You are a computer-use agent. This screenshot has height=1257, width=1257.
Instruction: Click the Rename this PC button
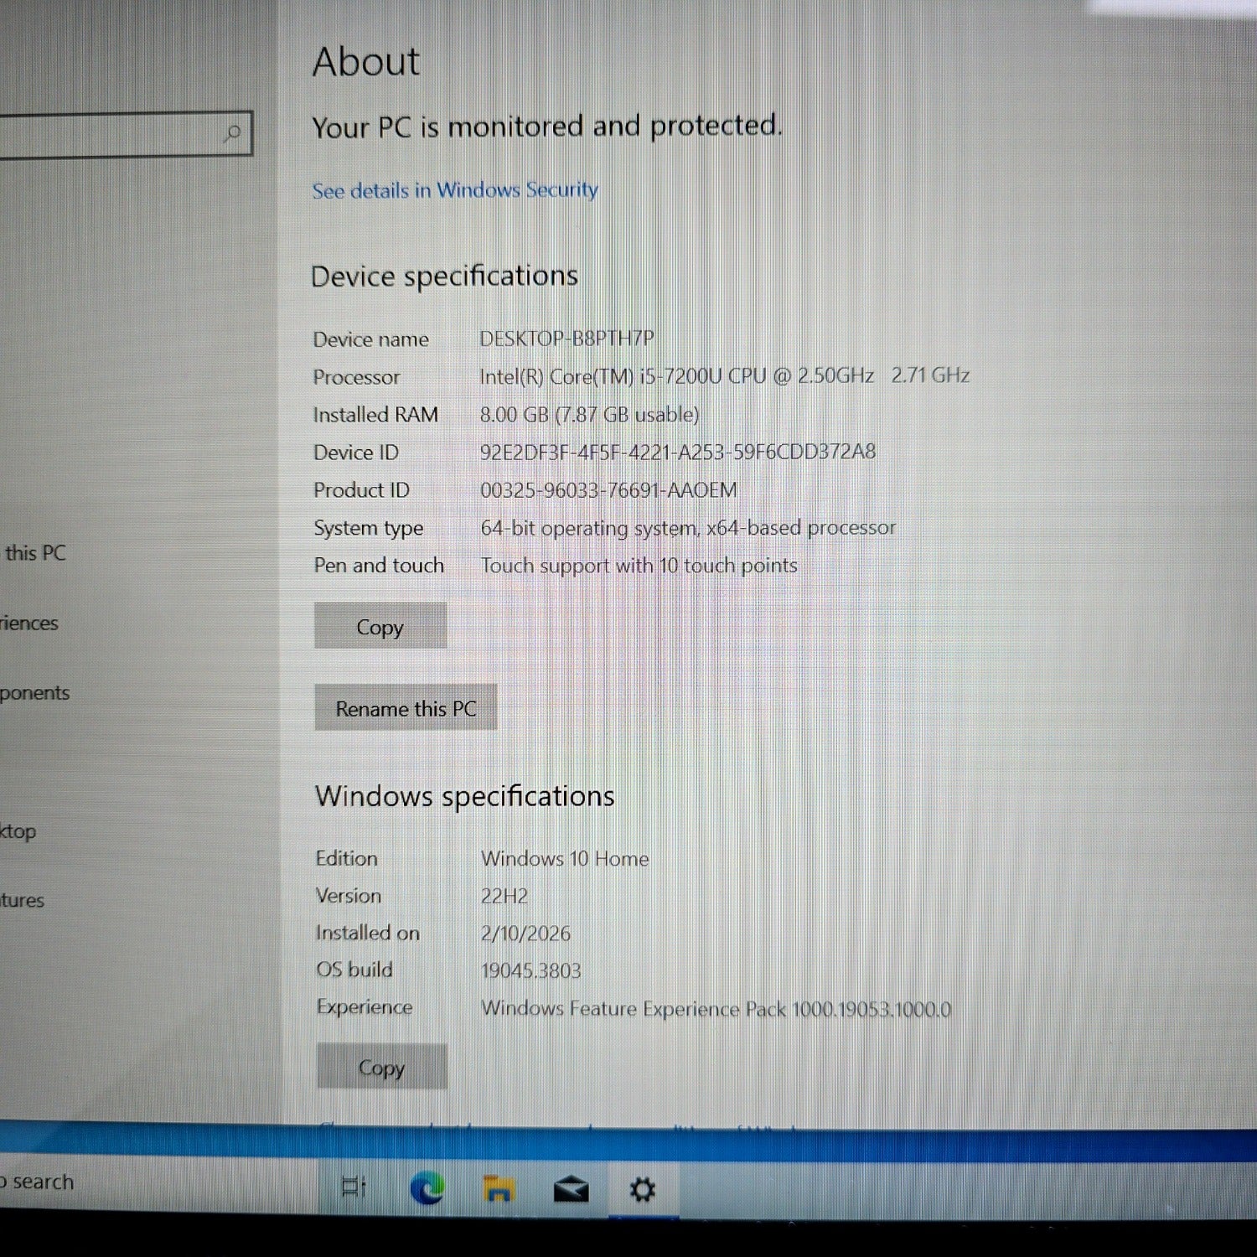(x=406, y=708)
